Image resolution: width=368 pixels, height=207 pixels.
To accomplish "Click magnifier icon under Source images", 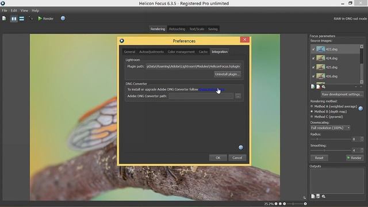I will pos(324,87).
